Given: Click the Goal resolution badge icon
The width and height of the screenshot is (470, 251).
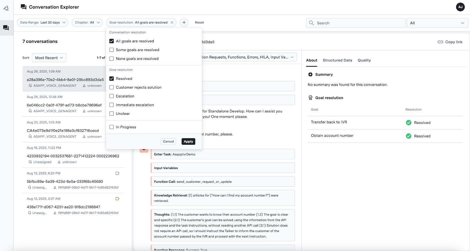Looking at the screenshot, I should [310, 98].
